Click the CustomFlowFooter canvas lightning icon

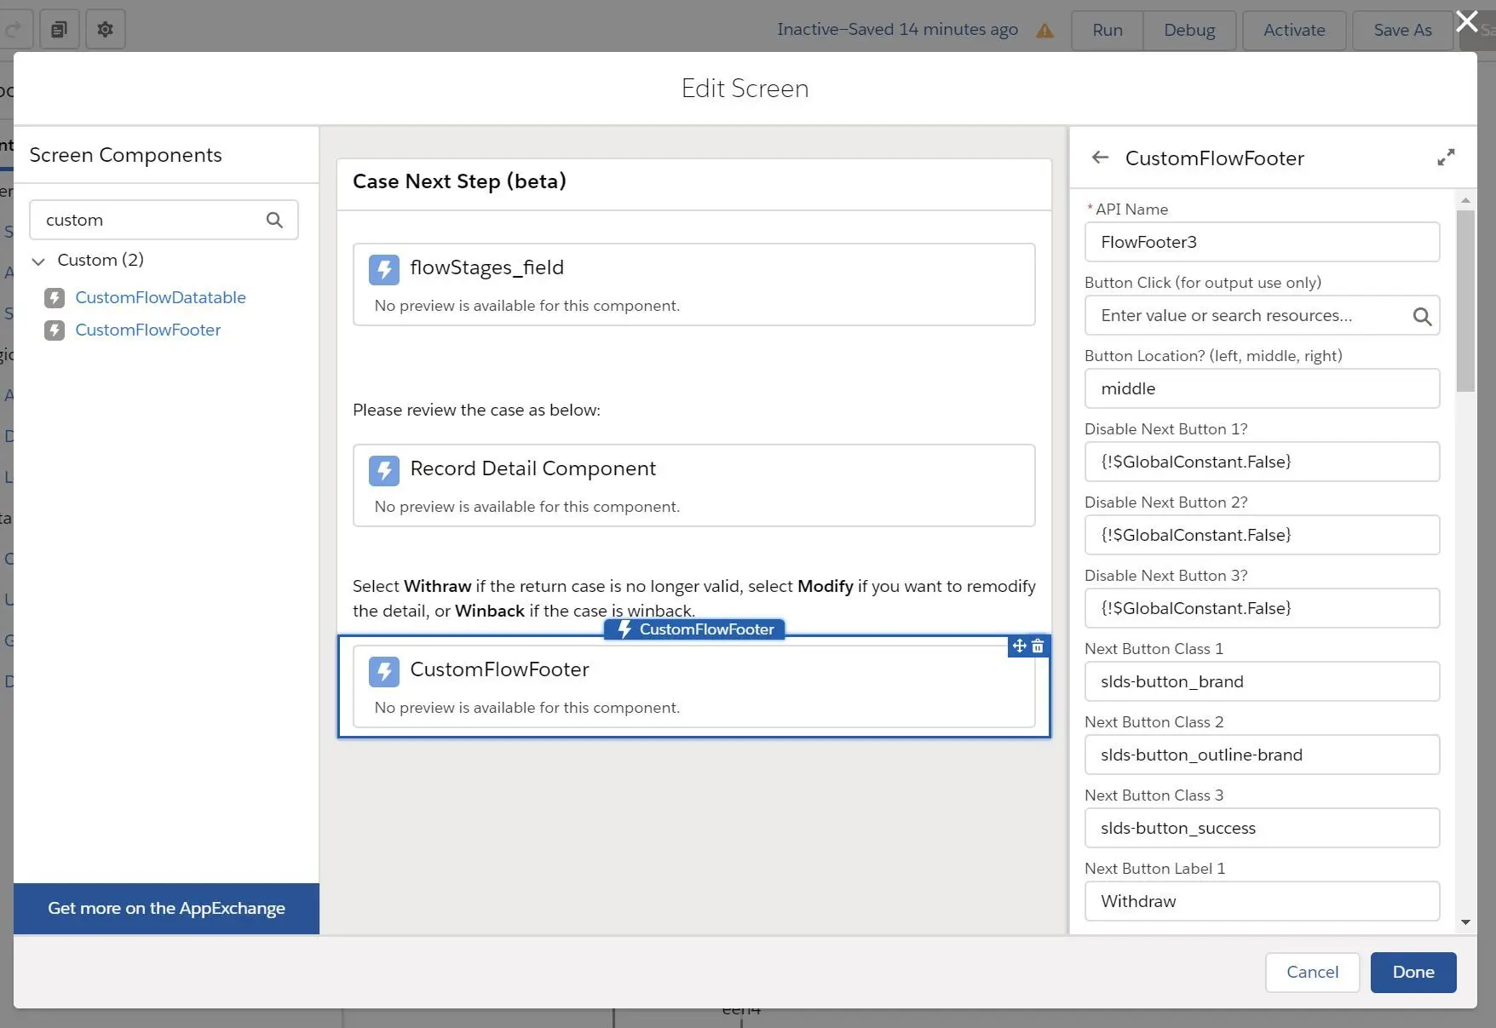click(384, 671)
